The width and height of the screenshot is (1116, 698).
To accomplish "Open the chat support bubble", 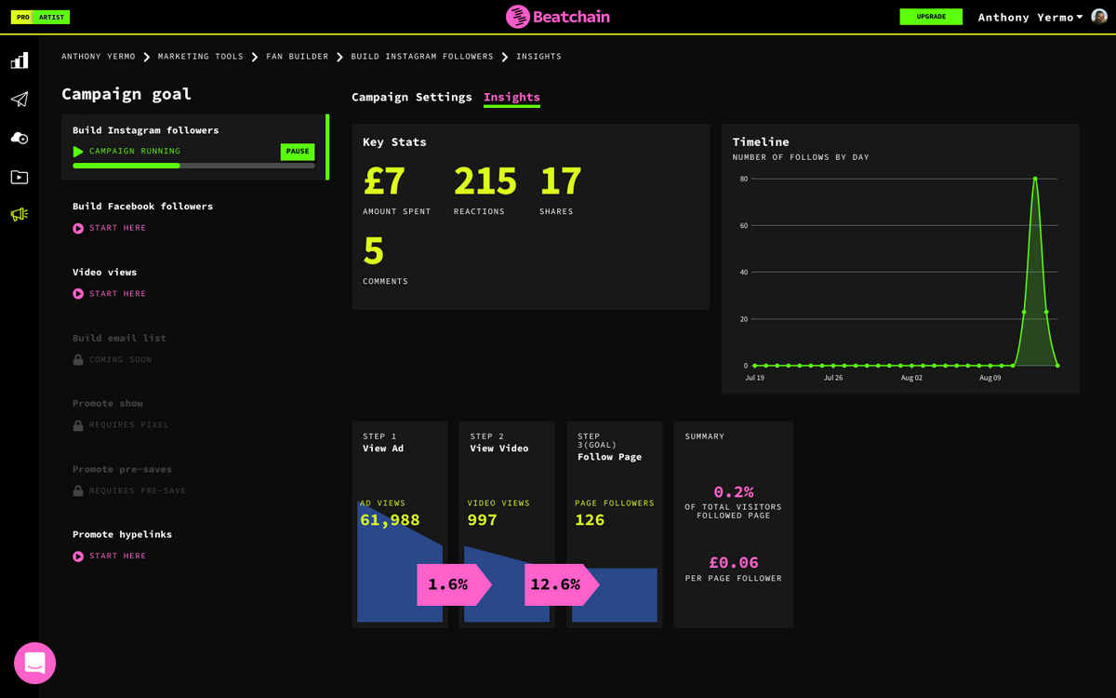I will [x=35, y=663].
